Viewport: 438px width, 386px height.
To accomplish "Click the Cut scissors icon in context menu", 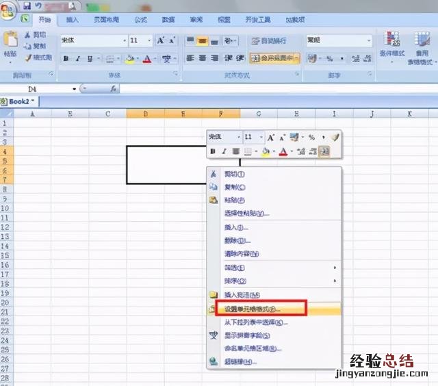I will coord(213,174).
